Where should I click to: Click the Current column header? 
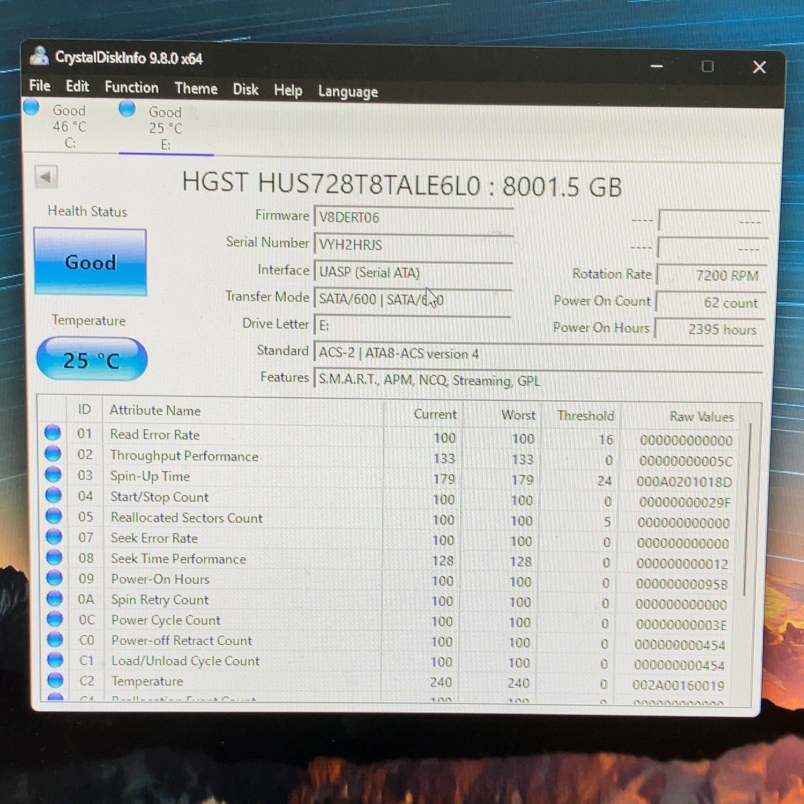pos(435,414)
